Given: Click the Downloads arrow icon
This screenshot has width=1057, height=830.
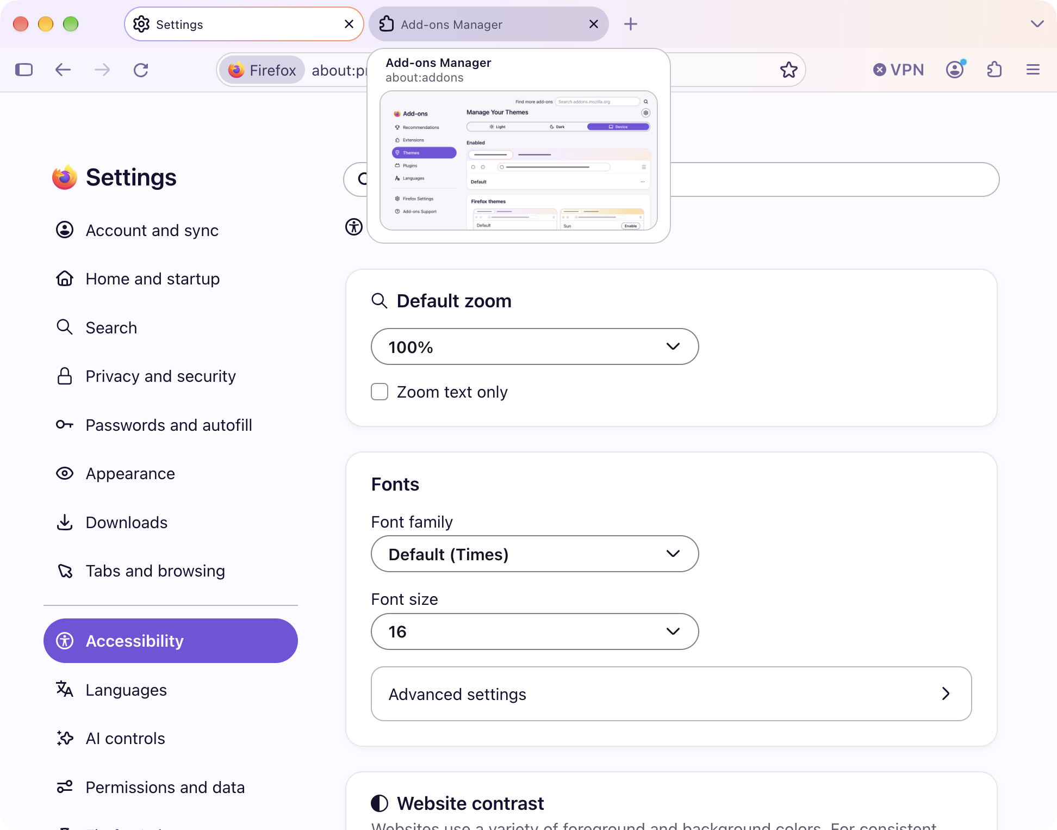Looking at the screenshot, I should (x=65, y=522).
